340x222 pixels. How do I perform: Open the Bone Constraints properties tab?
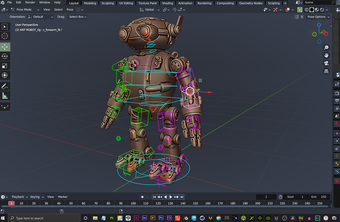(337, 171)
